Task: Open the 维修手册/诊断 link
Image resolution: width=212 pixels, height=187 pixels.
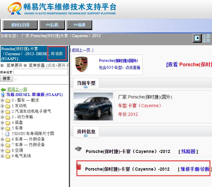Action: (195, 169)
